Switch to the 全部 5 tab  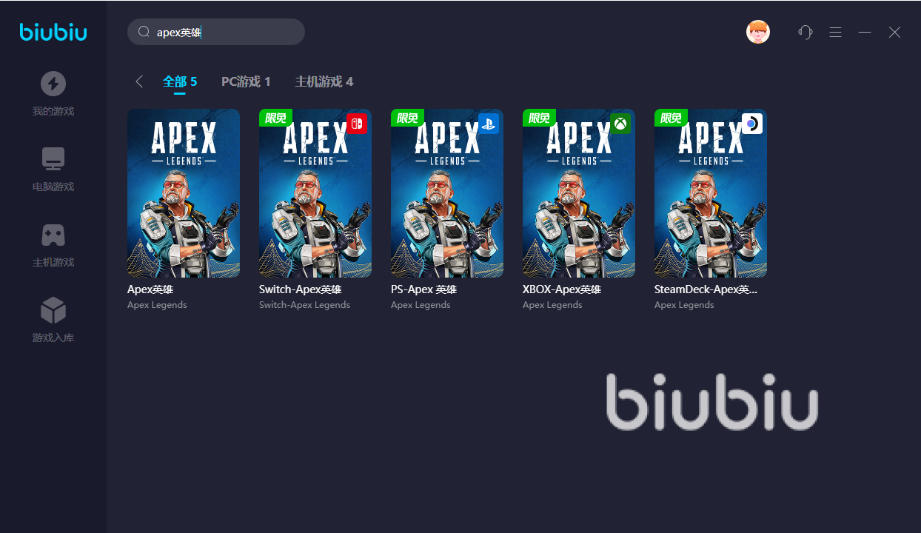[x=180, y=81]
